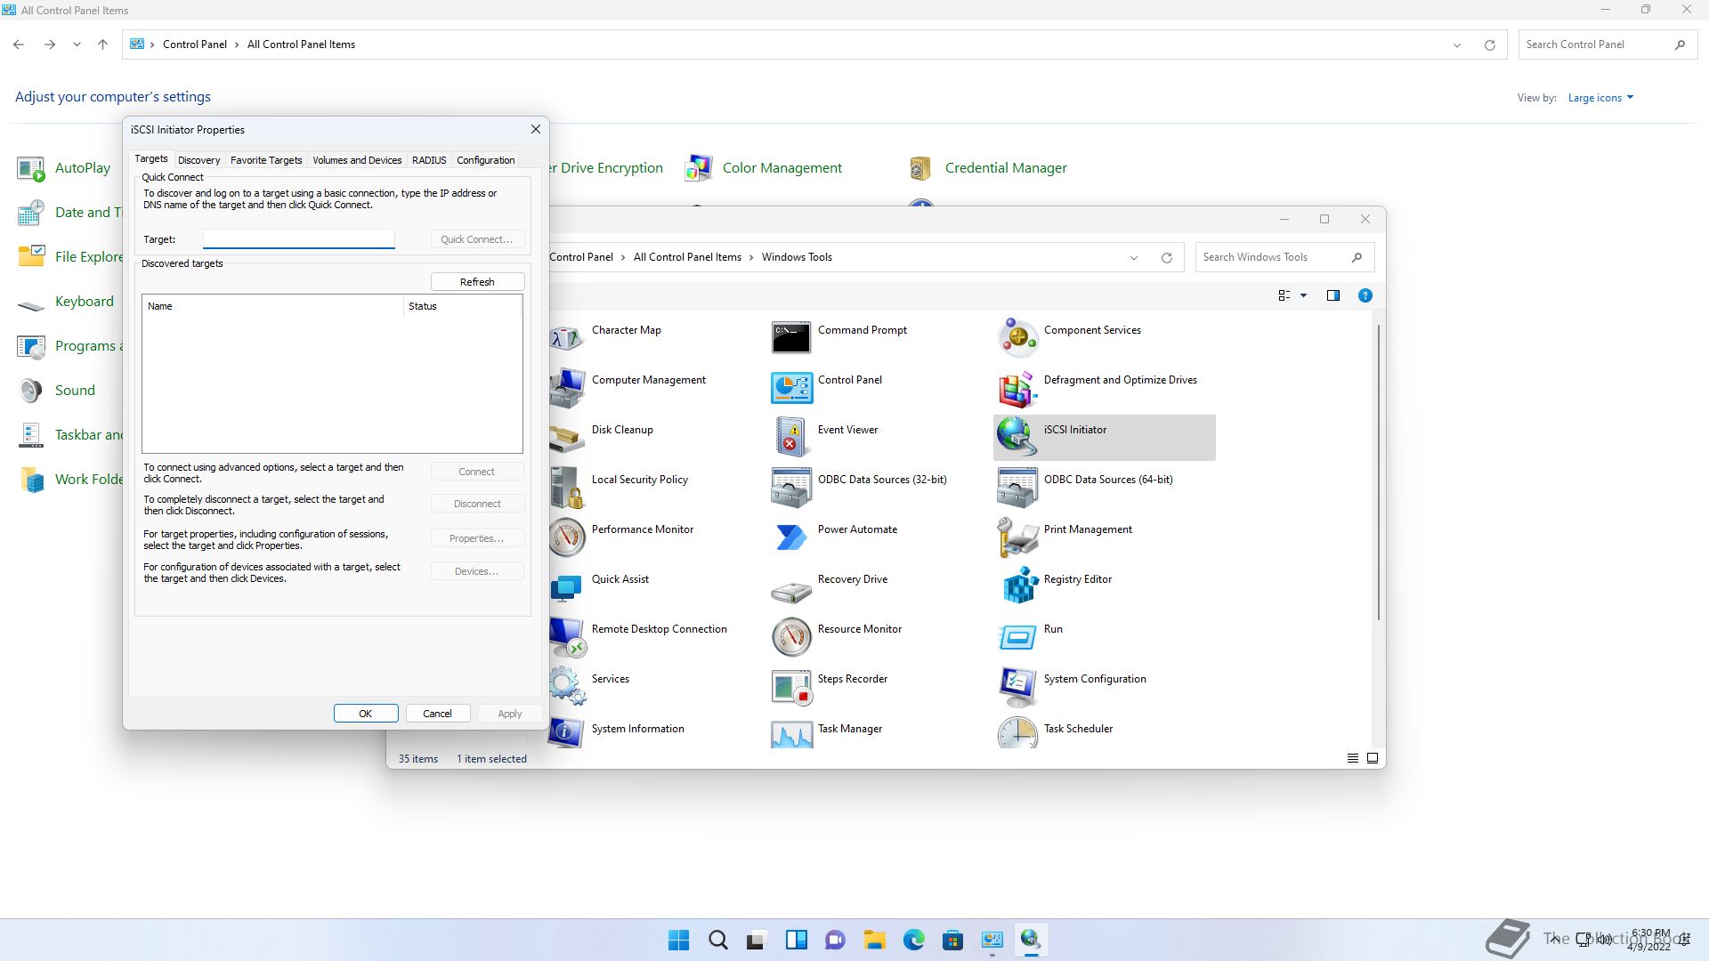Click Search Windows Tools field
This screenshot has width=1709, height=961.
tap(1284, 257)
